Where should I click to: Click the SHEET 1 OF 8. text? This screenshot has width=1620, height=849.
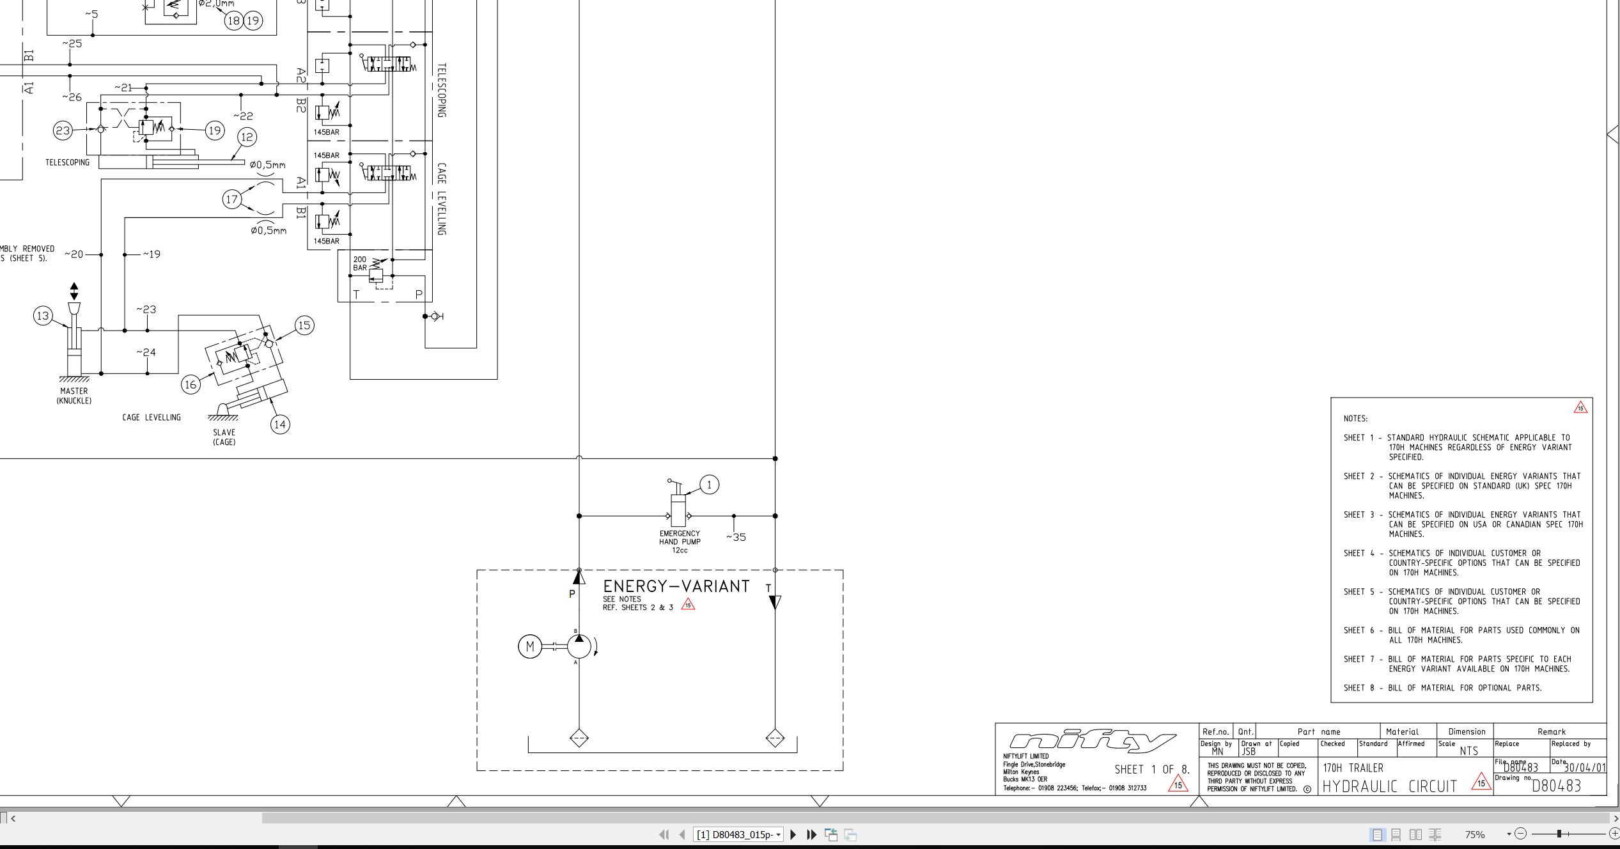[x=1152, y=769]
